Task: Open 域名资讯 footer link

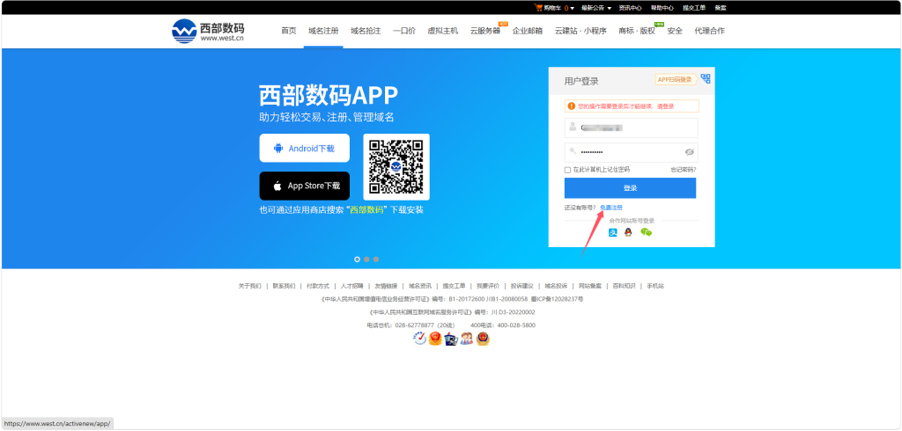Action: pos(420,286)
